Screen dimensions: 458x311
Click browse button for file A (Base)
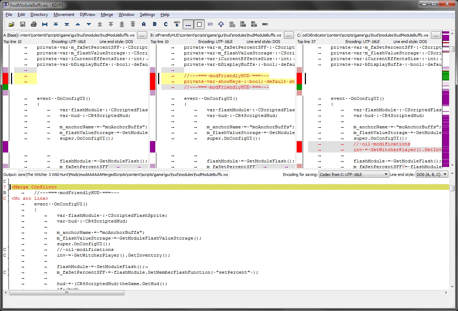click(142, 35)
